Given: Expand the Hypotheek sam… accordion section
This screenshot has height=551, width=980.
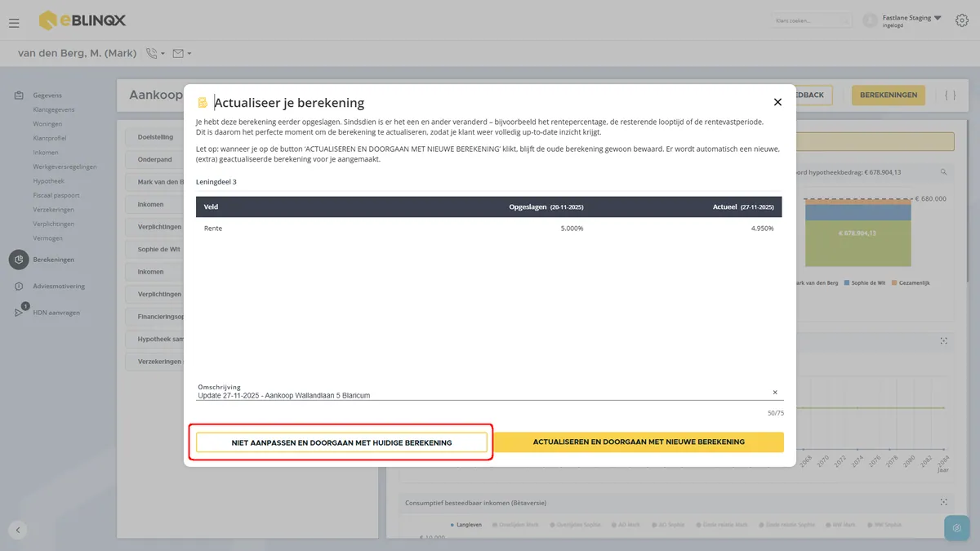Looking at the screenshot, I should tap(155, 339).
